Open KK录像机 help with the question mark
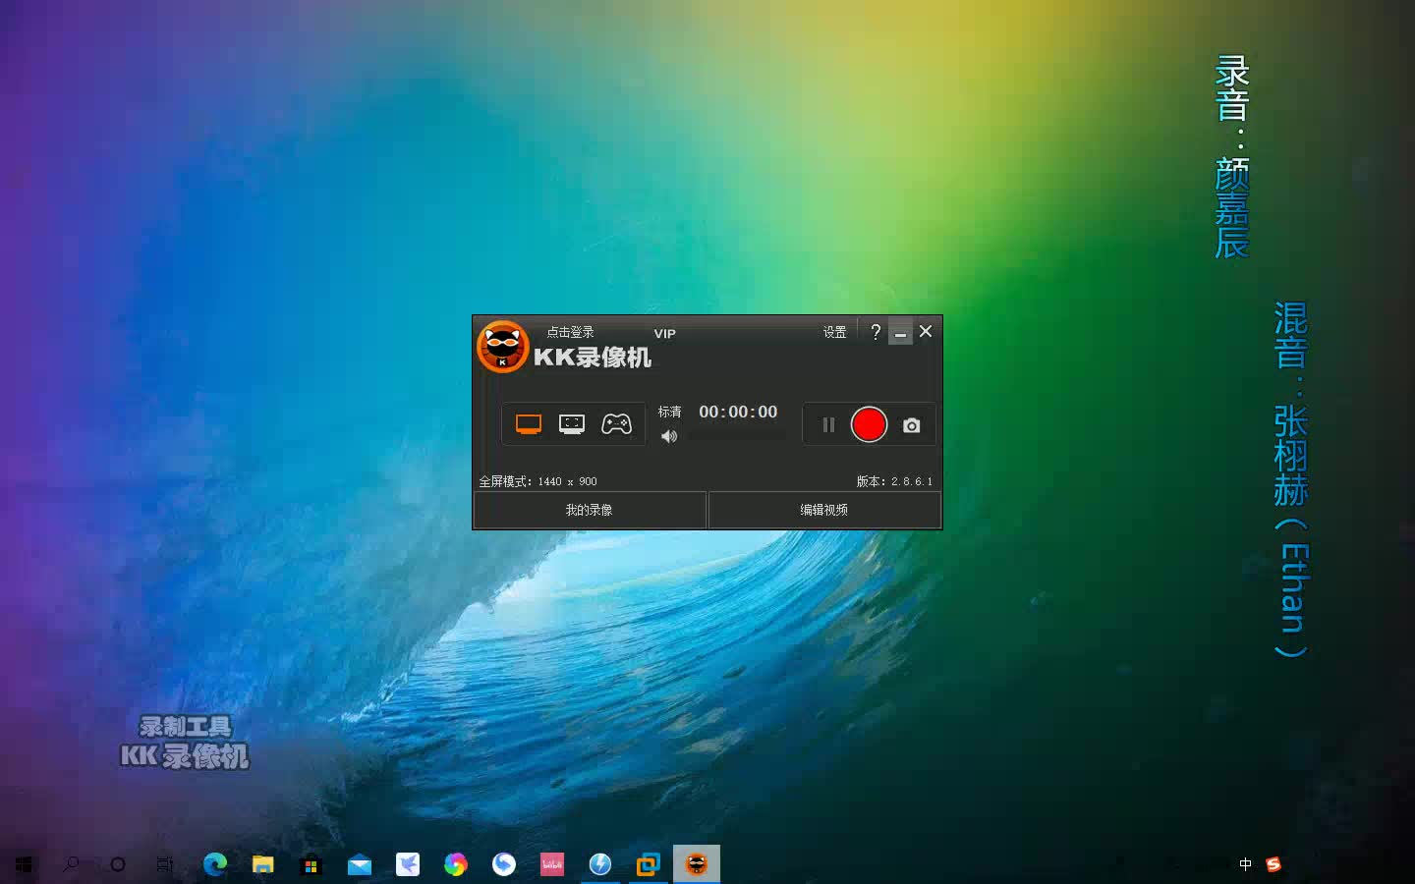Screen dimensions: 1415x884 [x=876, y=332]
